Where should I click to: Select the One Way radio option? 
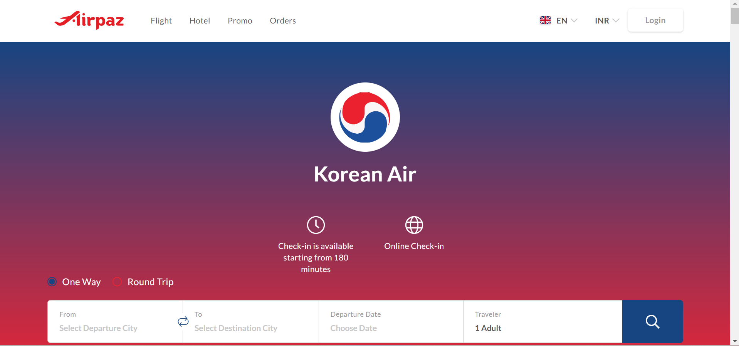point(52,282)
